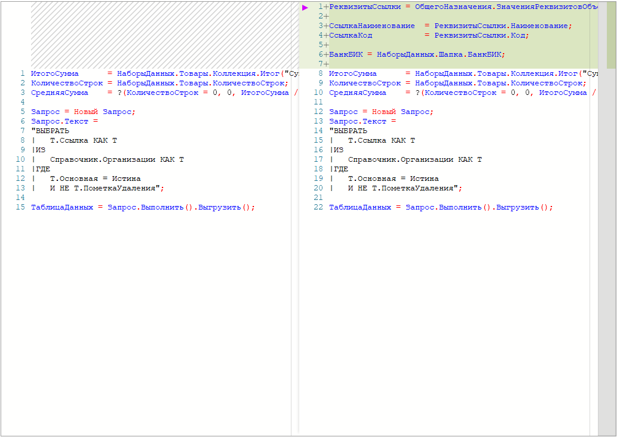The width and height of the screenshot is (617, 437).
Task: Click "Новый" keyword on right pane line 12
Action: tap(383, 112)
